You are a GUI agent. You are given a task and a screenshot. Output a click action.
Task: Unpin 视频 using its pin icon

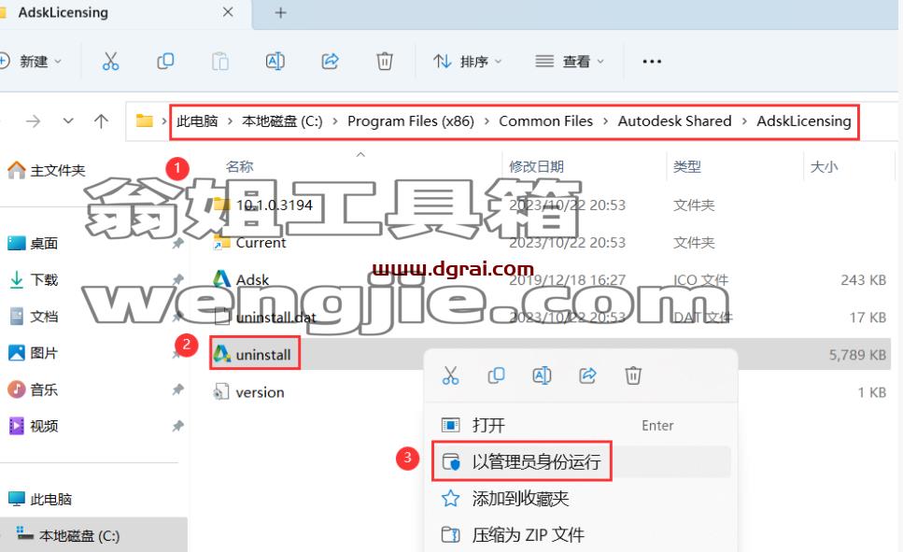[178, 426]
